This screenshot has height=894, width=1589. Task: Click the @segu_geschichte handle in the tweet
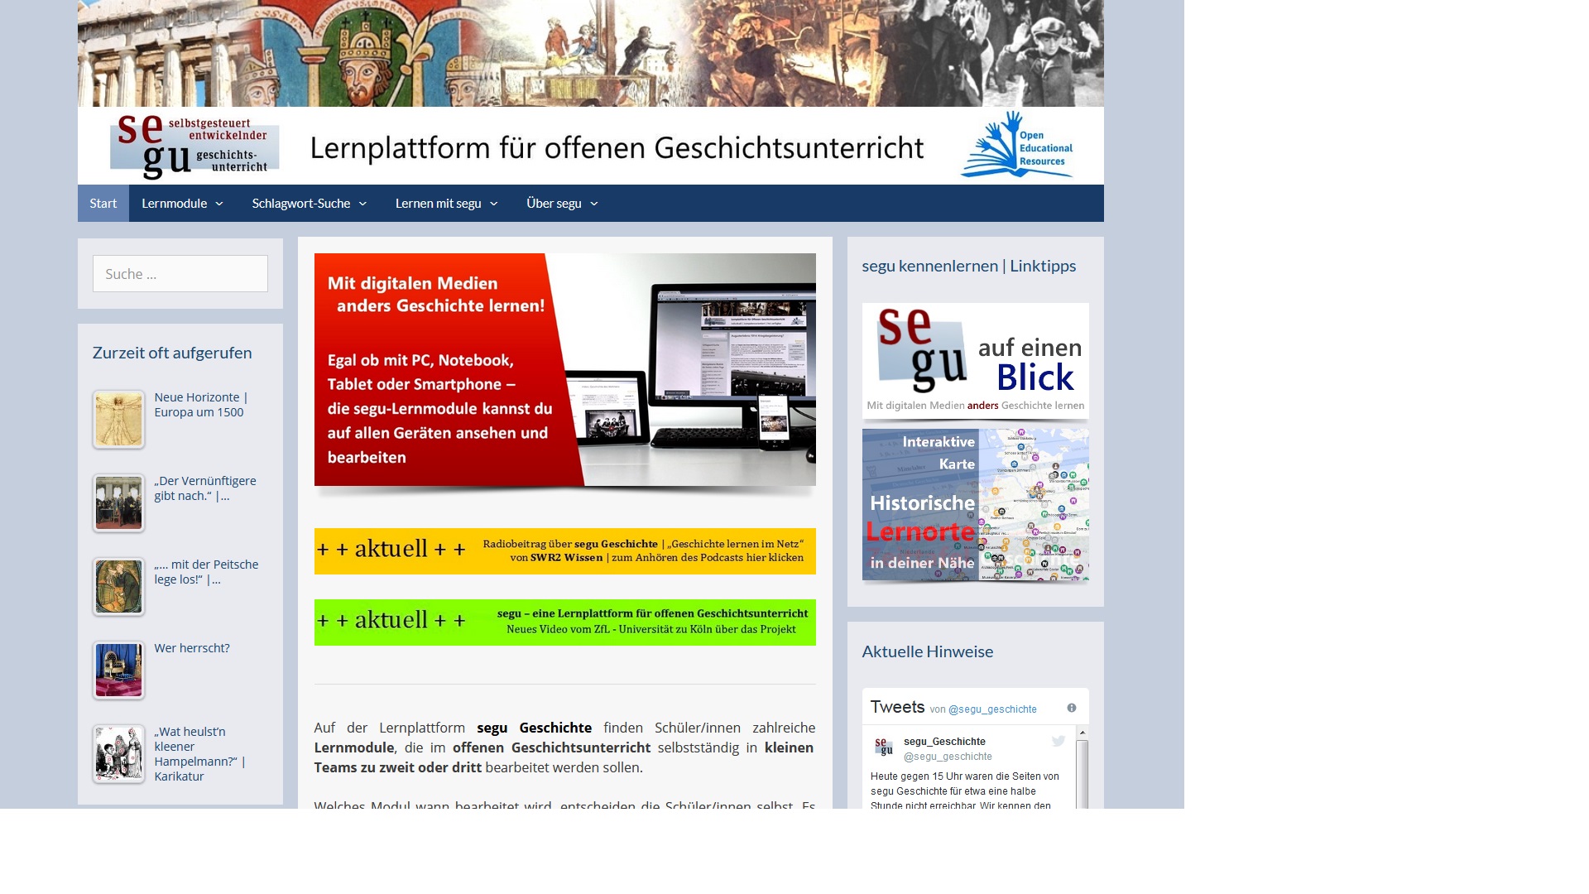point(948,757)
